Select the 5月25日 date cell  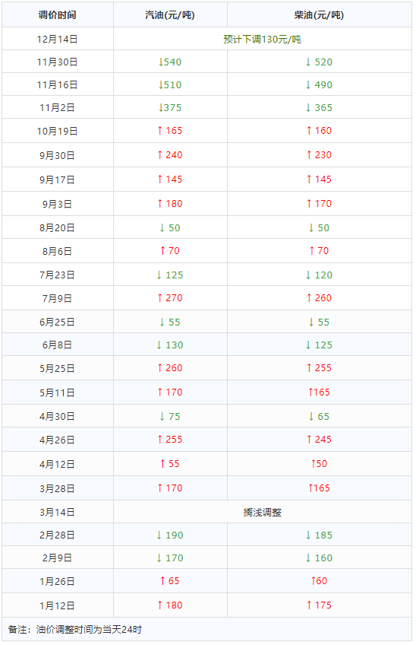click(x=58, y=369)
